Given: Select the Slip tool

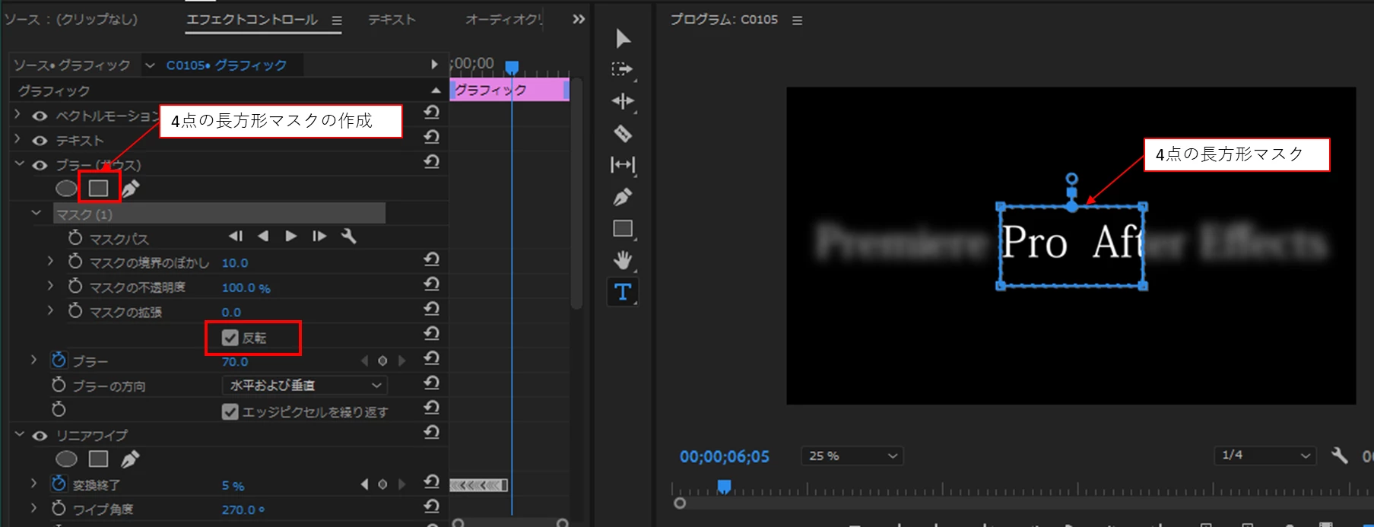Looking at the screenshot, I should click(x=623, y=164).
